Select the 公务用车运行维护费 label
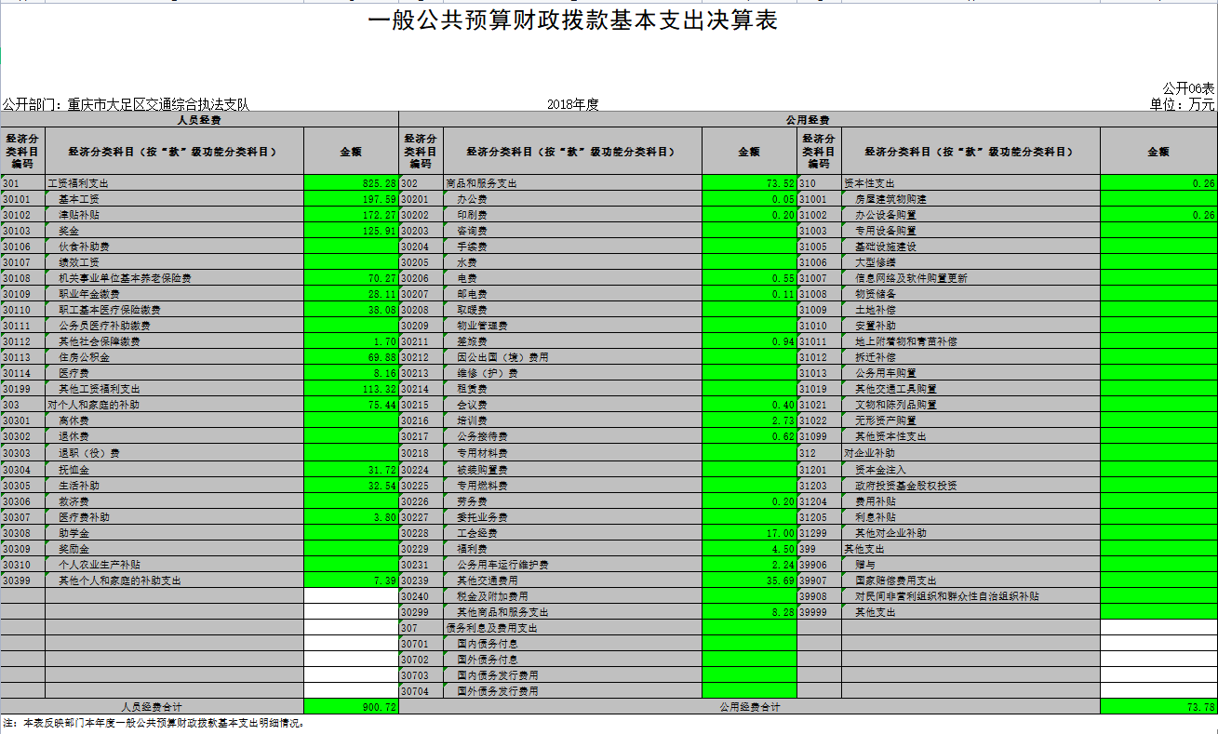Image resolution: width=1218 pixels, height=734 pixels. pyautogui.click(x=572, y=565)
